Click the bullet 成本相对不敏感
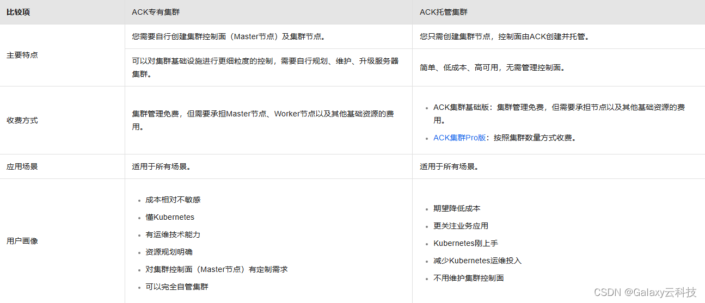 tap(173, 200)
